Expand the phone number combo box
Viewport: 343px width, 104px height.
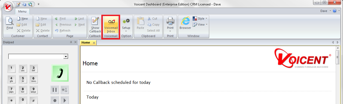coord(66,56)
